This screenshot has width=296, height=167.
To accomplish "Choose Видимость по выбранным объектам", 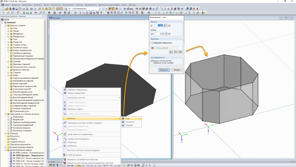I will point(92,160).
